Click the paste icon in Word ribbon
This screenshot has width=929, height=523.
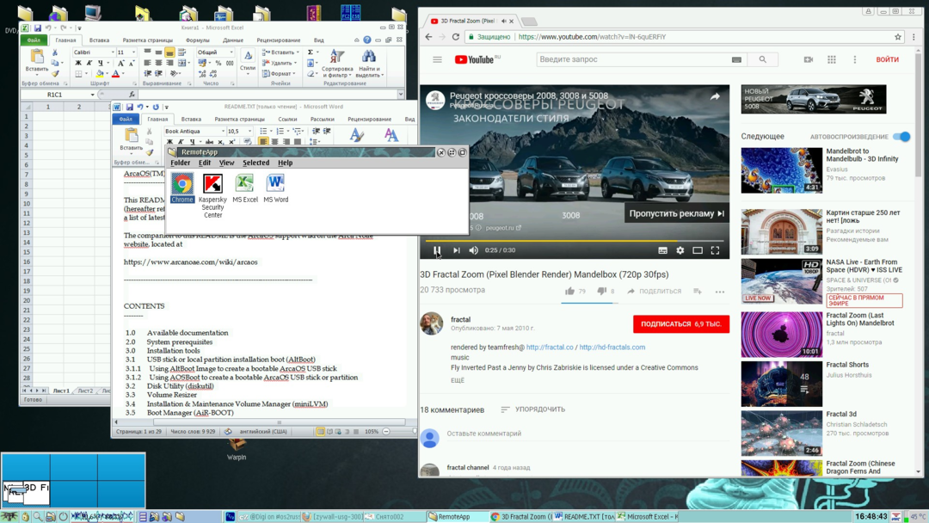click(131, 136)
